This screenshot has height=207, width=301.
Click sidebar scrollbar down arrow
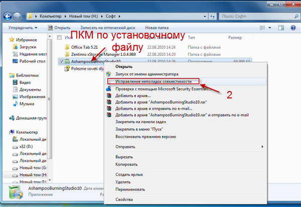(50, 180)
